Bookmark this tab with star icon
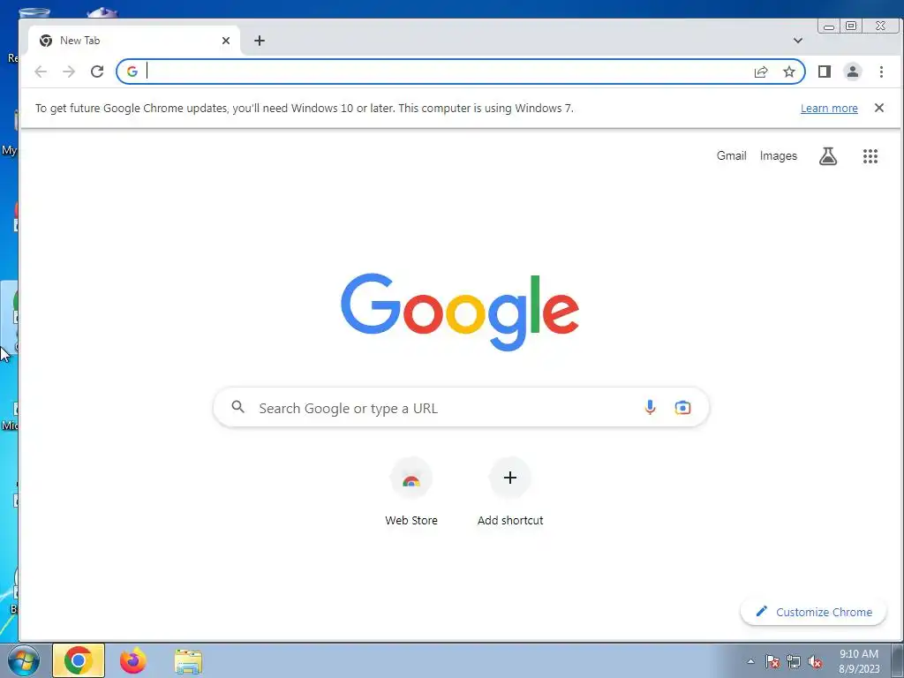 point(789,72)
